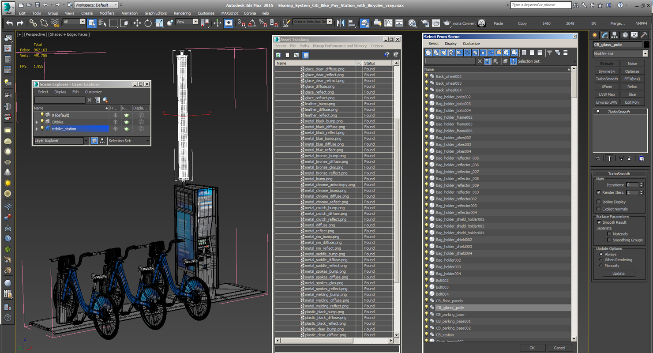Screen dimensions: 653x353
Task: Add the Edit Poly modifier button
Action: [x=632, y=102]
